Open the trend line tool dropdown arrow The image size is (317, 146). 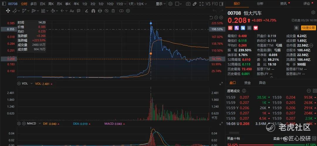click(18, 11)
